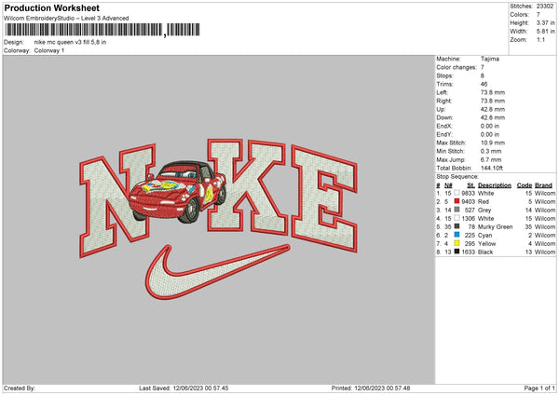559x395 pixels.
Task: Click design name 'nike mc queen v3 fill 5,8 in'
Action: [70, 42]
